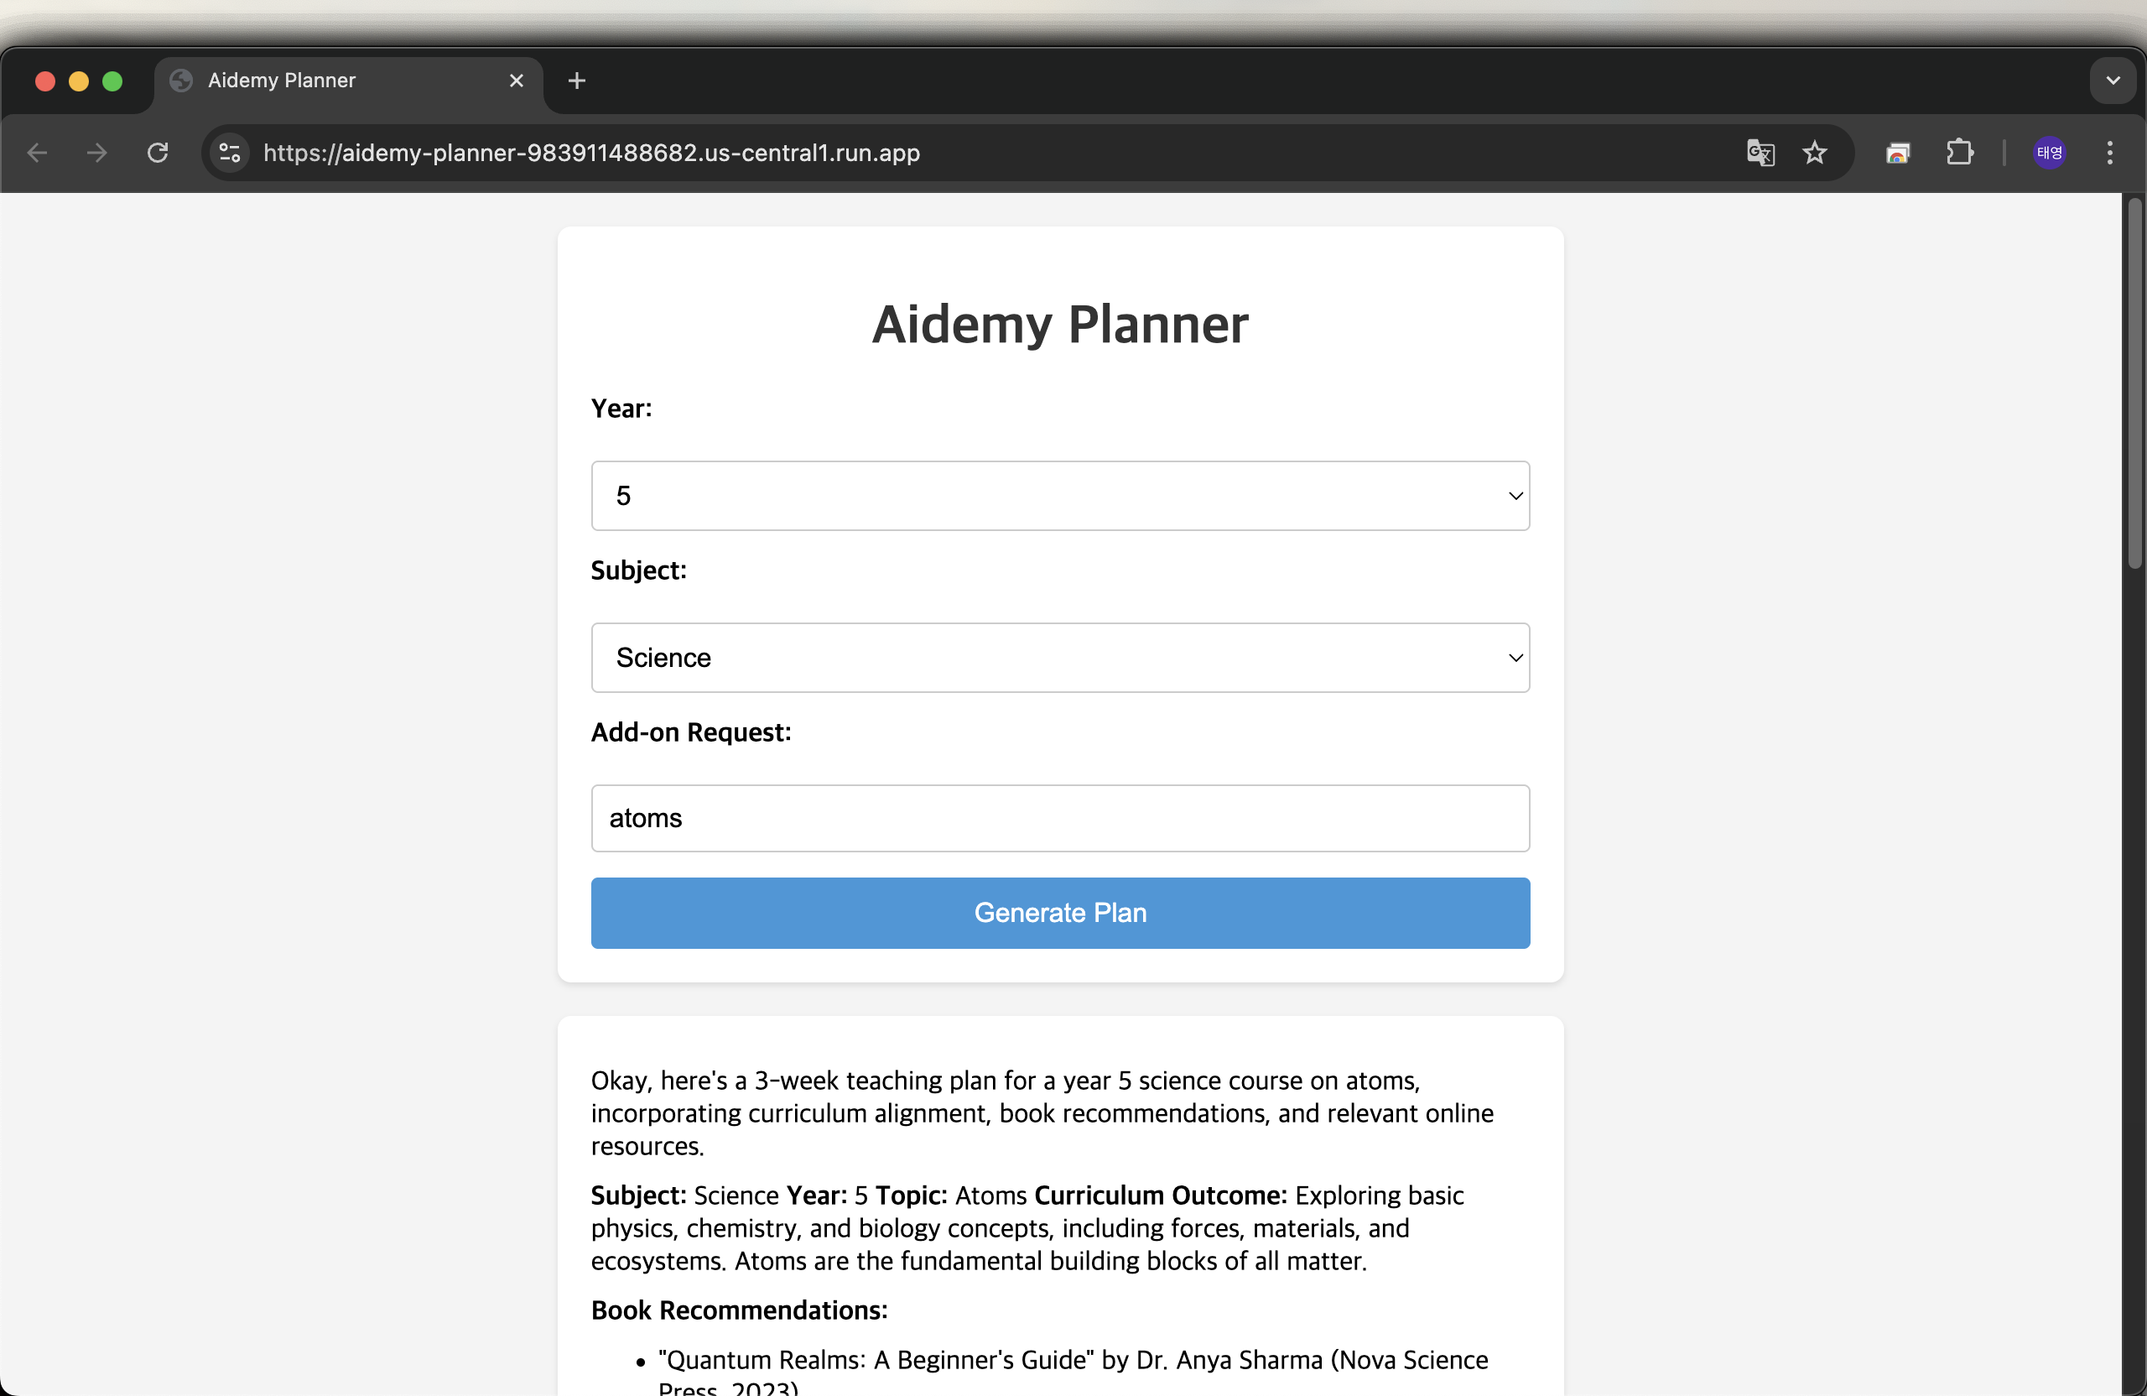The image size is (2147, 1396).
Task: Close the Aidemy Planner tab
Action: pyautogui.click(x=517, y=81)
